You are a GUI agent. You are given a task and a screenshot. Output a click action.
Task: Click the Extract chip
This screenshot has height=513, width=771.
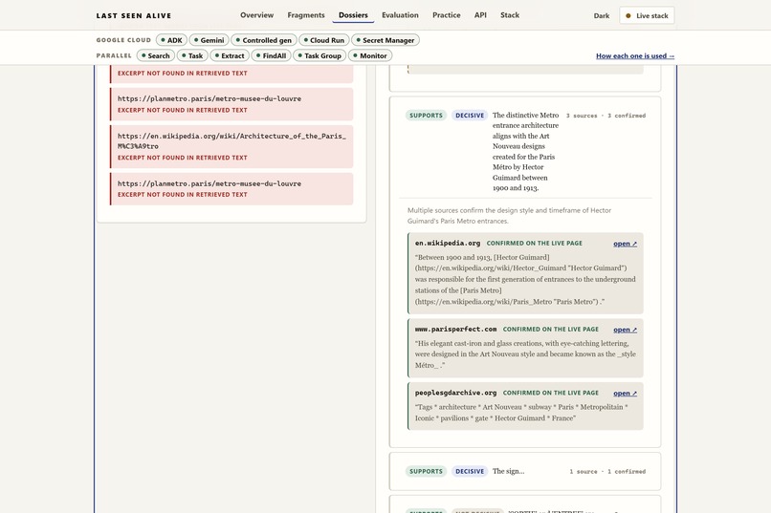(x=230, y=55)
